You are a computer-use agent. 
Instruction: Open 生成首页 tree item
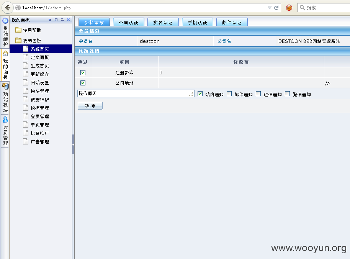(40, 66)
